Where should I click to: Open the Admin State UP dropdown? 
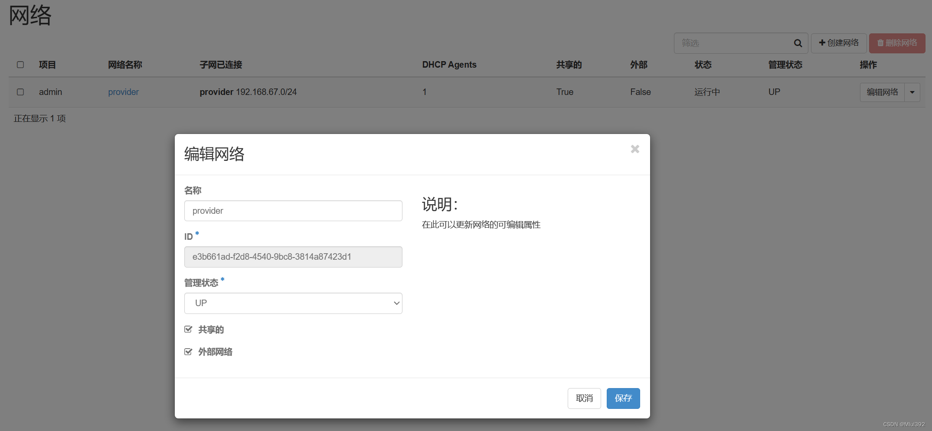[x=293, y=303]
